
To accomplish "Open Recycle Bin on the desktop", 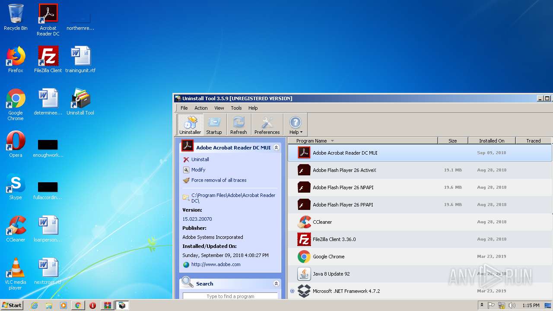I will [x=16, y=17].
